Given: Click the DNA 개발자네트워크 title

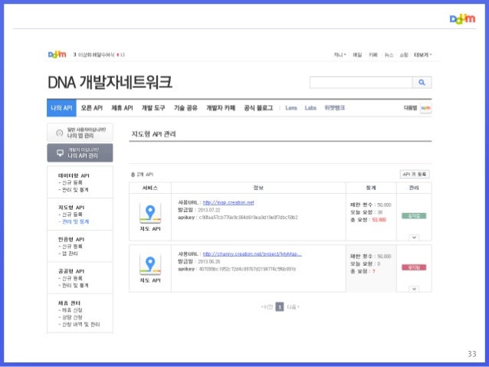Looking at the screenshot, I should (x=110, y=83).
